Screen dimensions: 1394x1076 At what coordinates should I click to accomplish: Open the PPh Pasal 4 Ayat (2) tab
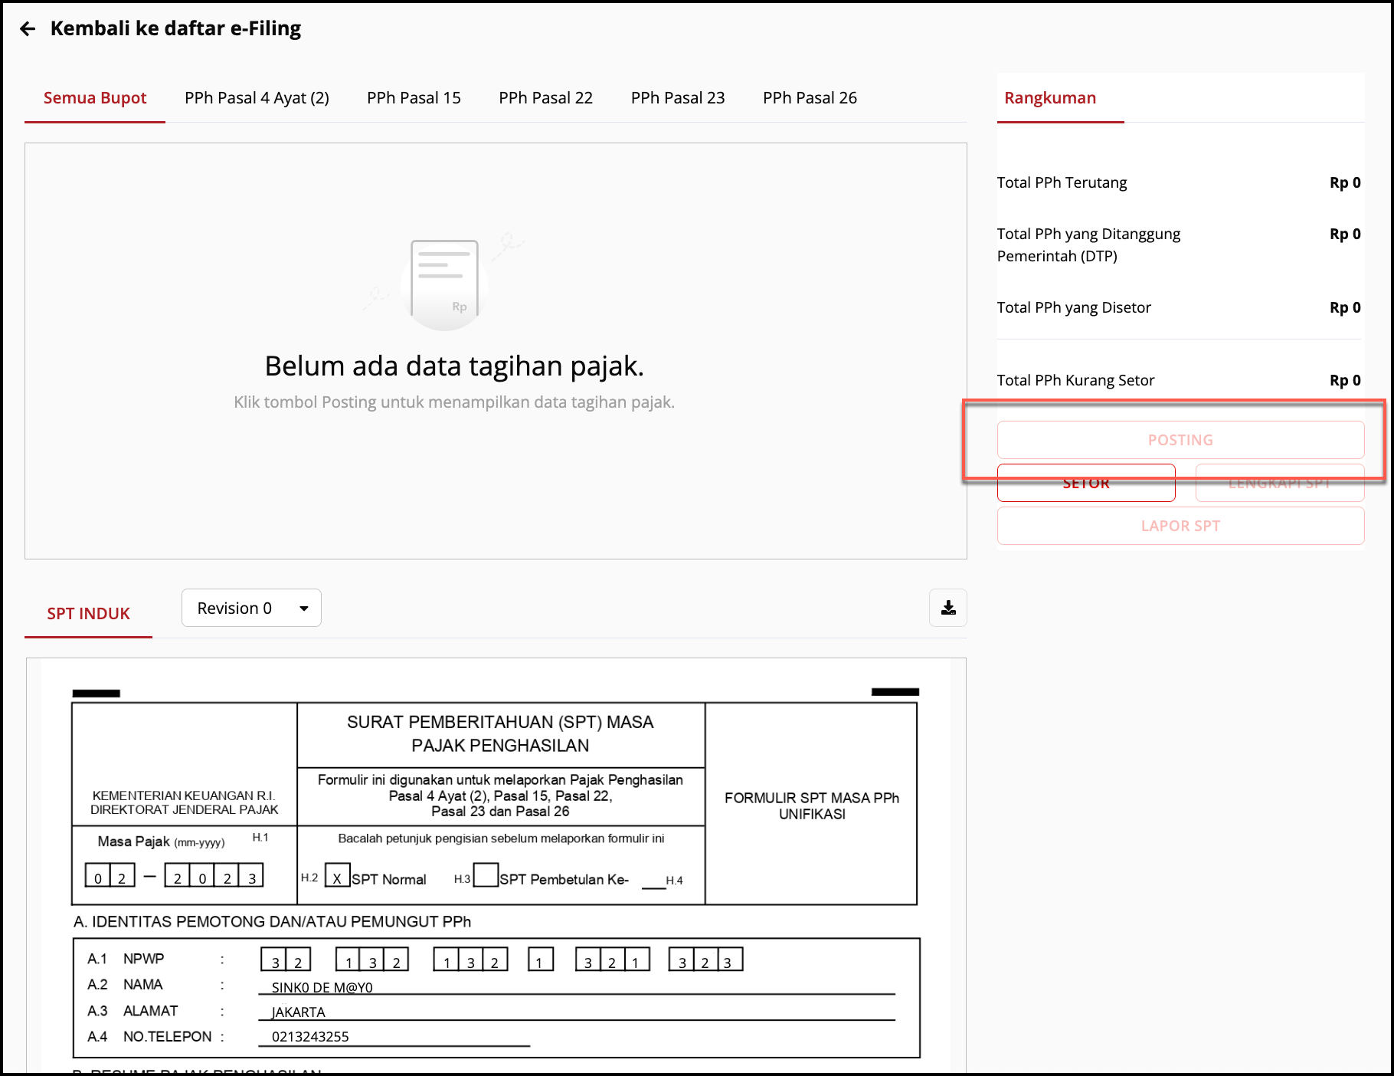coord(257,98)
